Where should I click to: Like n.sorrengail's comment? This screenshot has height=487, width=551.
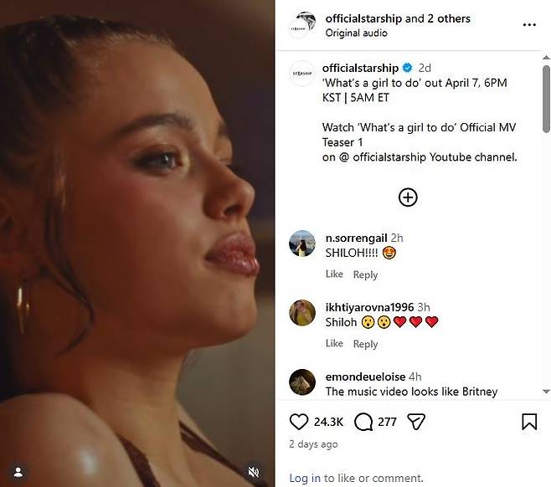(x=334, y=274)
